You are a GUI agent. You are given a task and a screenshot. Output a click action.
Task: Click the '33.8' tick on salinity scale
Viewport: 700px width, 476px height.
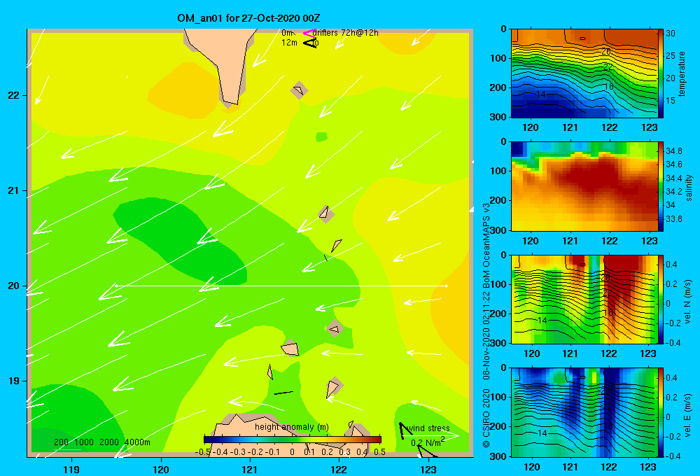673,219
